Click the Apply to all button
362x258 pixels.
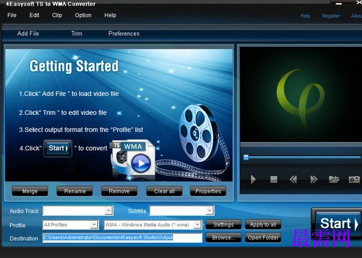click(x=263, y=225)
